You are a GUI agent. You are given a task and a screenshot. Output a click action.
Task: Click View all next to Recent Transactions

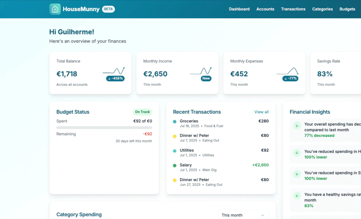click(x=262, y=112)
